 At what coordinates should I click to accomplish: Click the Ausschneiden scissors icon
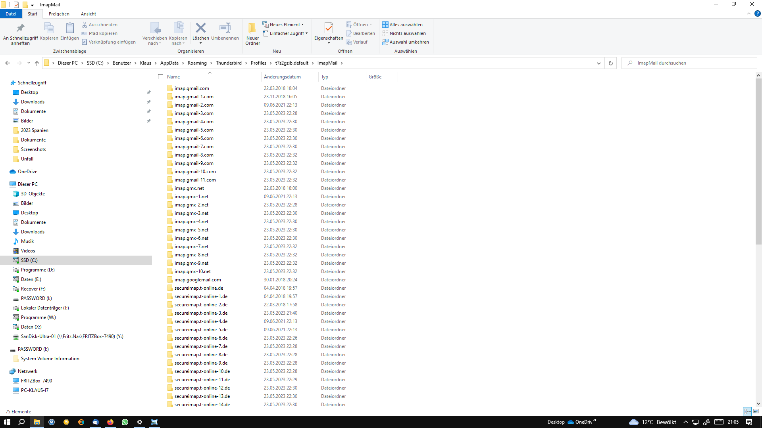[x=85, y=25]
